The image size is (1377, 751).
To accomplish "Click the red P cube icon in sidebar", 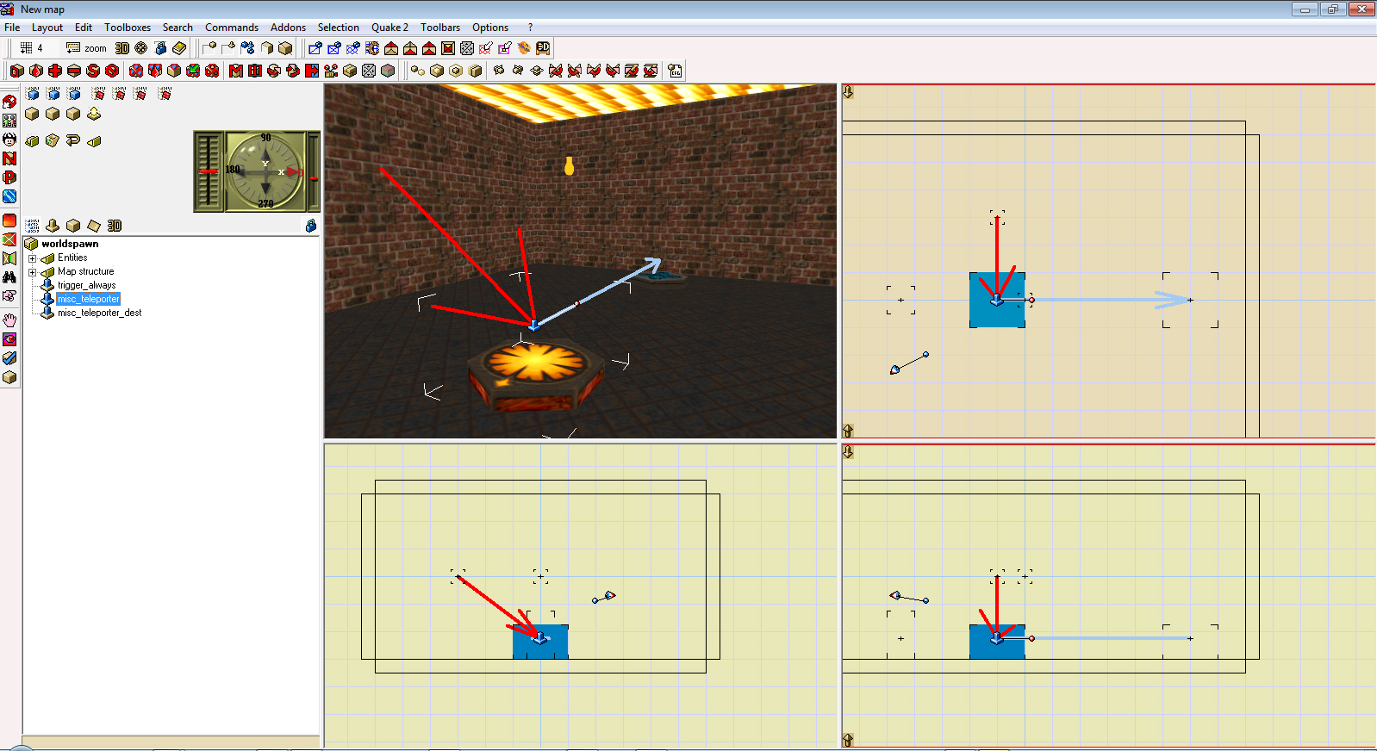I will pos(9,177).
